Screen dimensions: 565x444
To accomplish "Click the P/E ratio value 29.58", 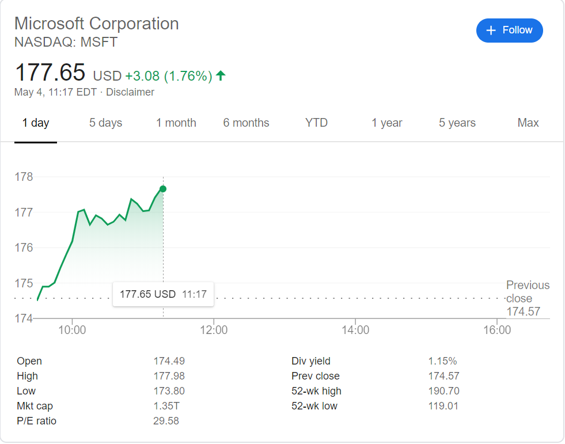I will [x=166, y=421].
